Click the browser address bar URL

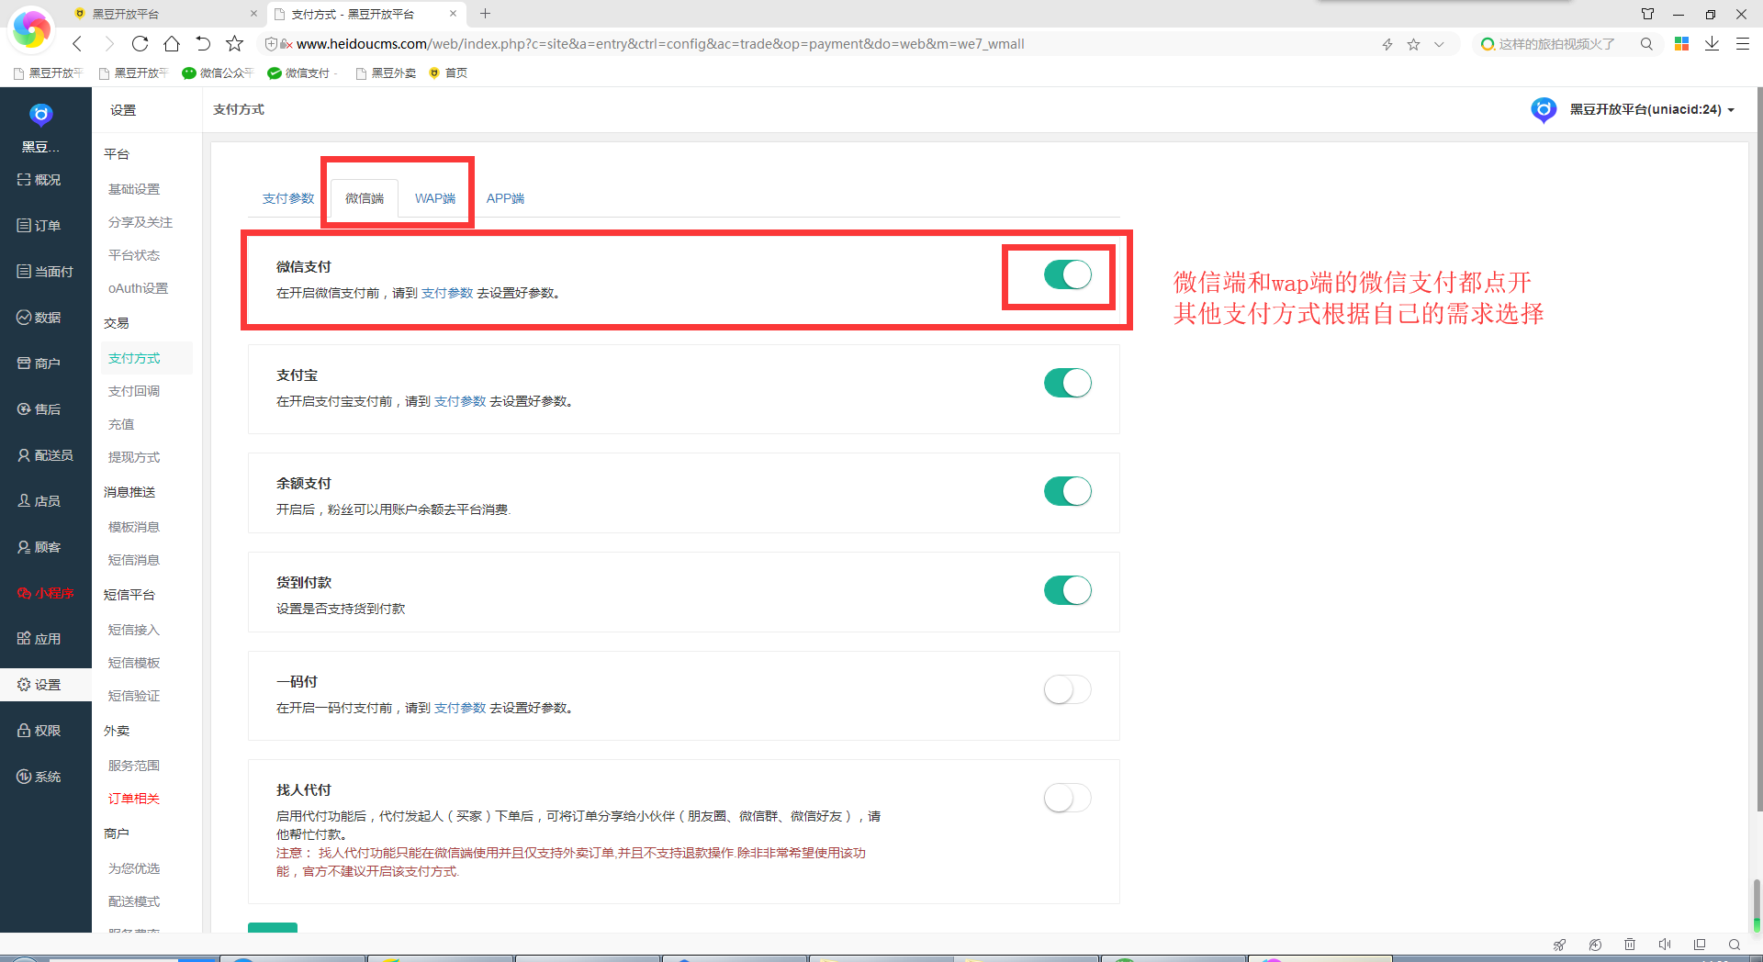[660, 44]
